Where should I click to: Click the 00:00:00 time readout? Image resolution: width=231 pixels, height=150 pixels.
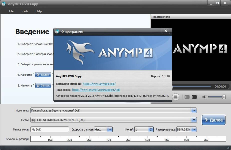coord(220,86)
